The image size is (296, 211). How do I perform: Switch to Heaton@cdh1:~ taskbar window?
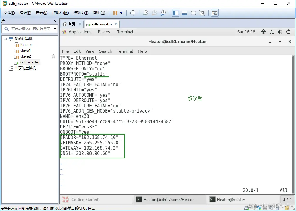click(242, 200)
